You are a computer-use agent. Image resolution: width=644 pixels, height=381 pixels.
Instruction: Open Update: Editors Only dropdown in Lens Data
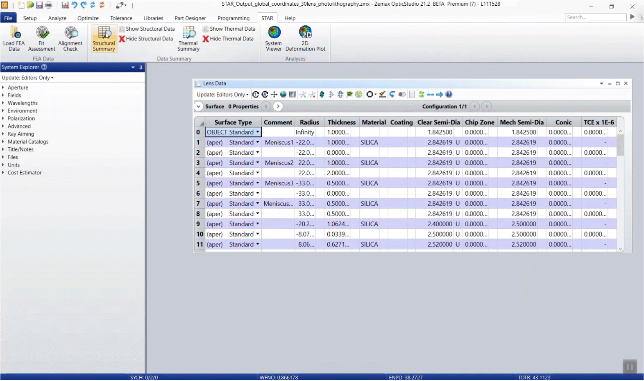[x=222, y=95]
